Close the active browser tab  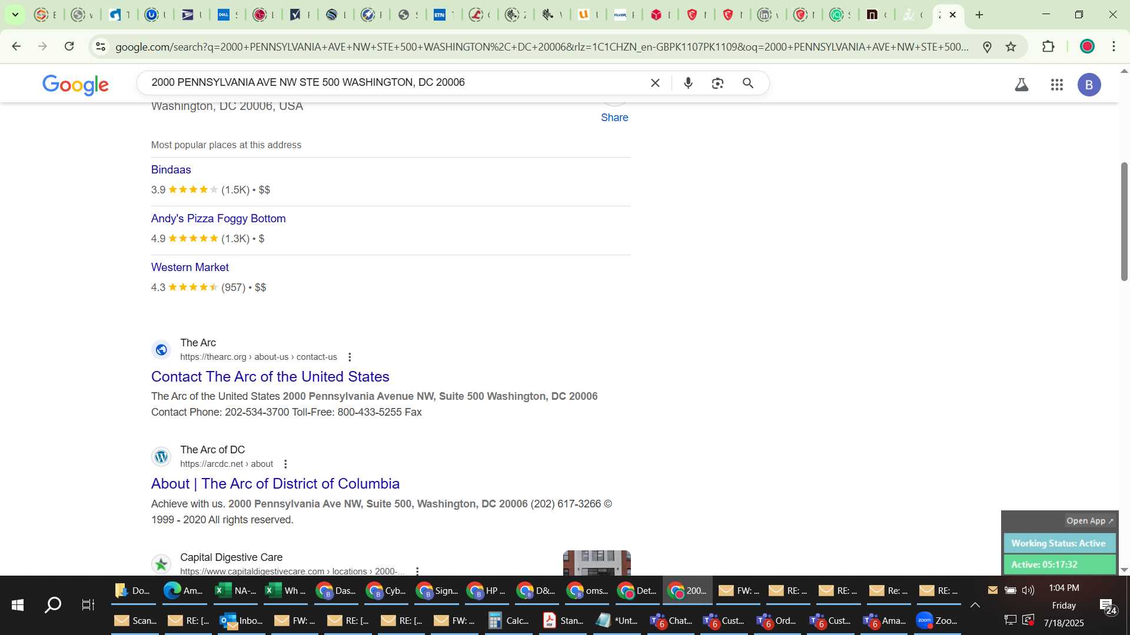[953, 15]
